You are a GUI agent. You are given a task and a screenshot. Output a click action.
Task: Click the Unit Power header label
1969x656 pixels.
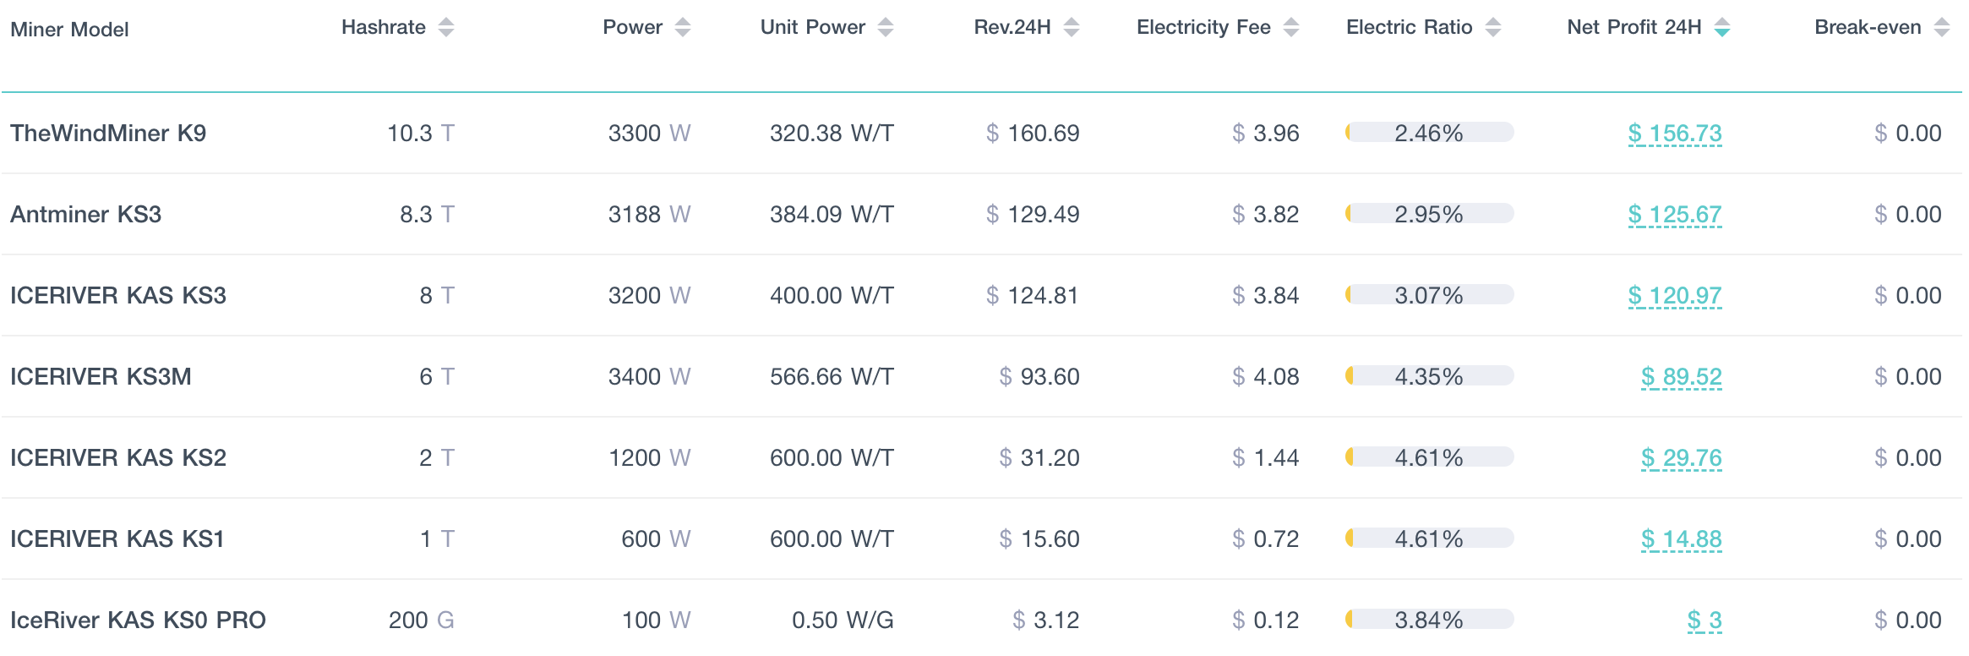813,27
